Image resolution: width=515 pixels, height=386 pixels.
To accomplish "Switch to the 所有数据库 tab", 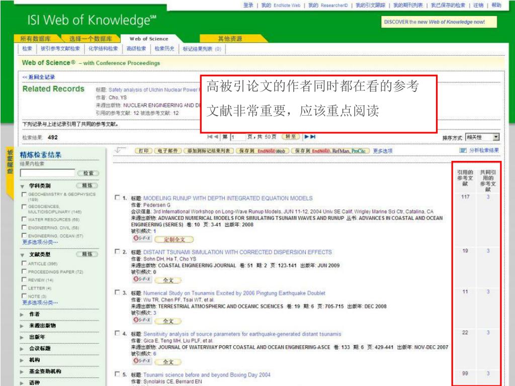I will point(36,39).
